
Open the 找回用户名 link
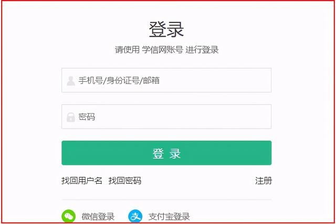[82, 181]
